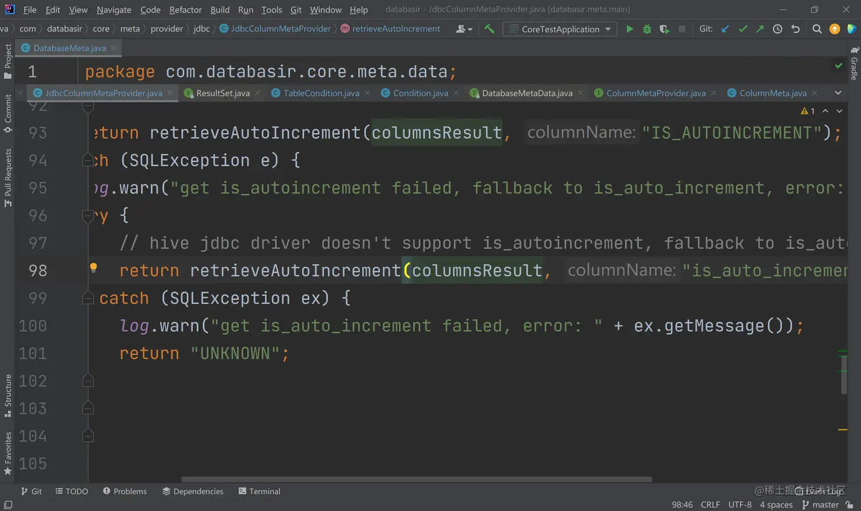The image size is (861, 511).
Task: Open the Terminal tool window
Action: tap(259, 491)
